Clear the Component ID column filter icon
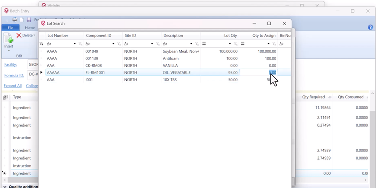Screen dimensions: 376x188 (x=119, y=44)
